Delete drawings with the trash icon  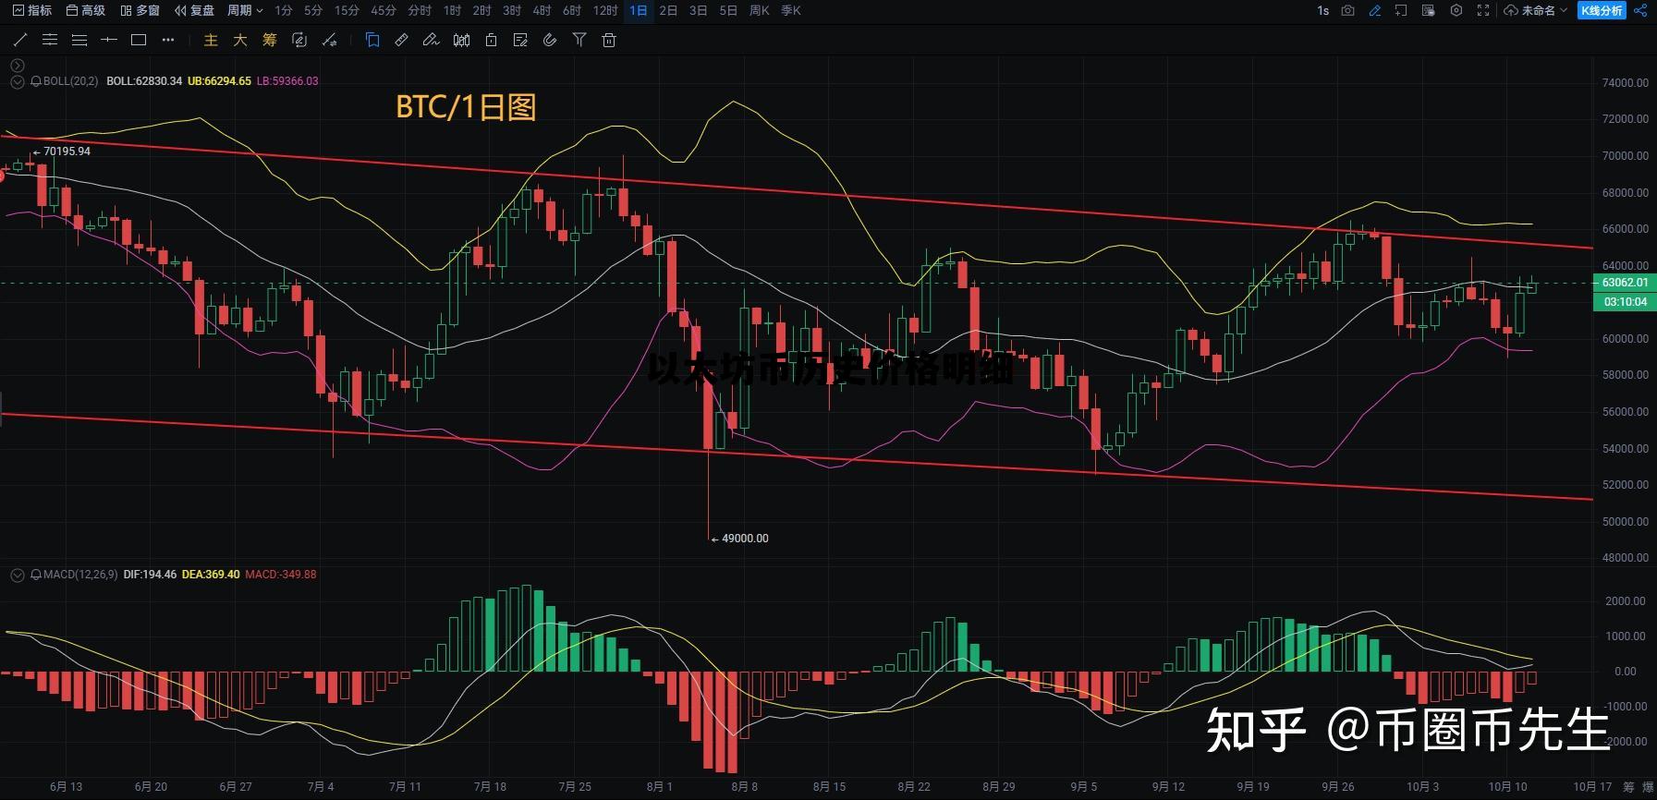click(609, 40)
